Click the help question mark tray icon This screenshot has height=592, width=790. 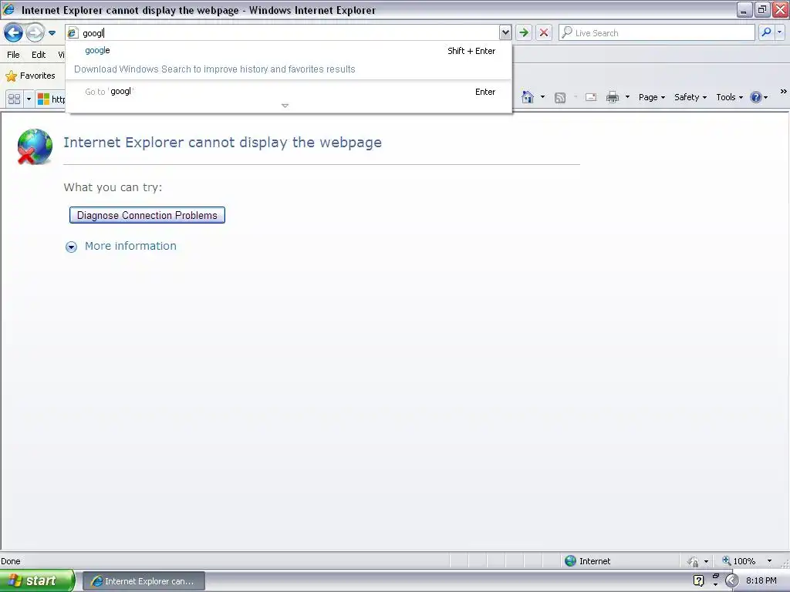699,581
